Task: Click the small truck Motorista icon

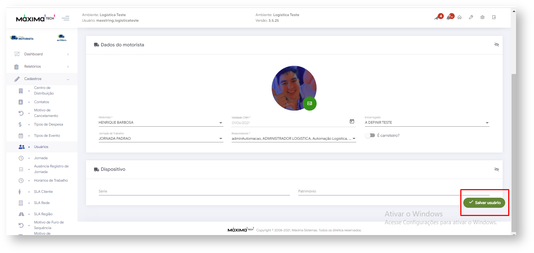Action: (62, 38)
